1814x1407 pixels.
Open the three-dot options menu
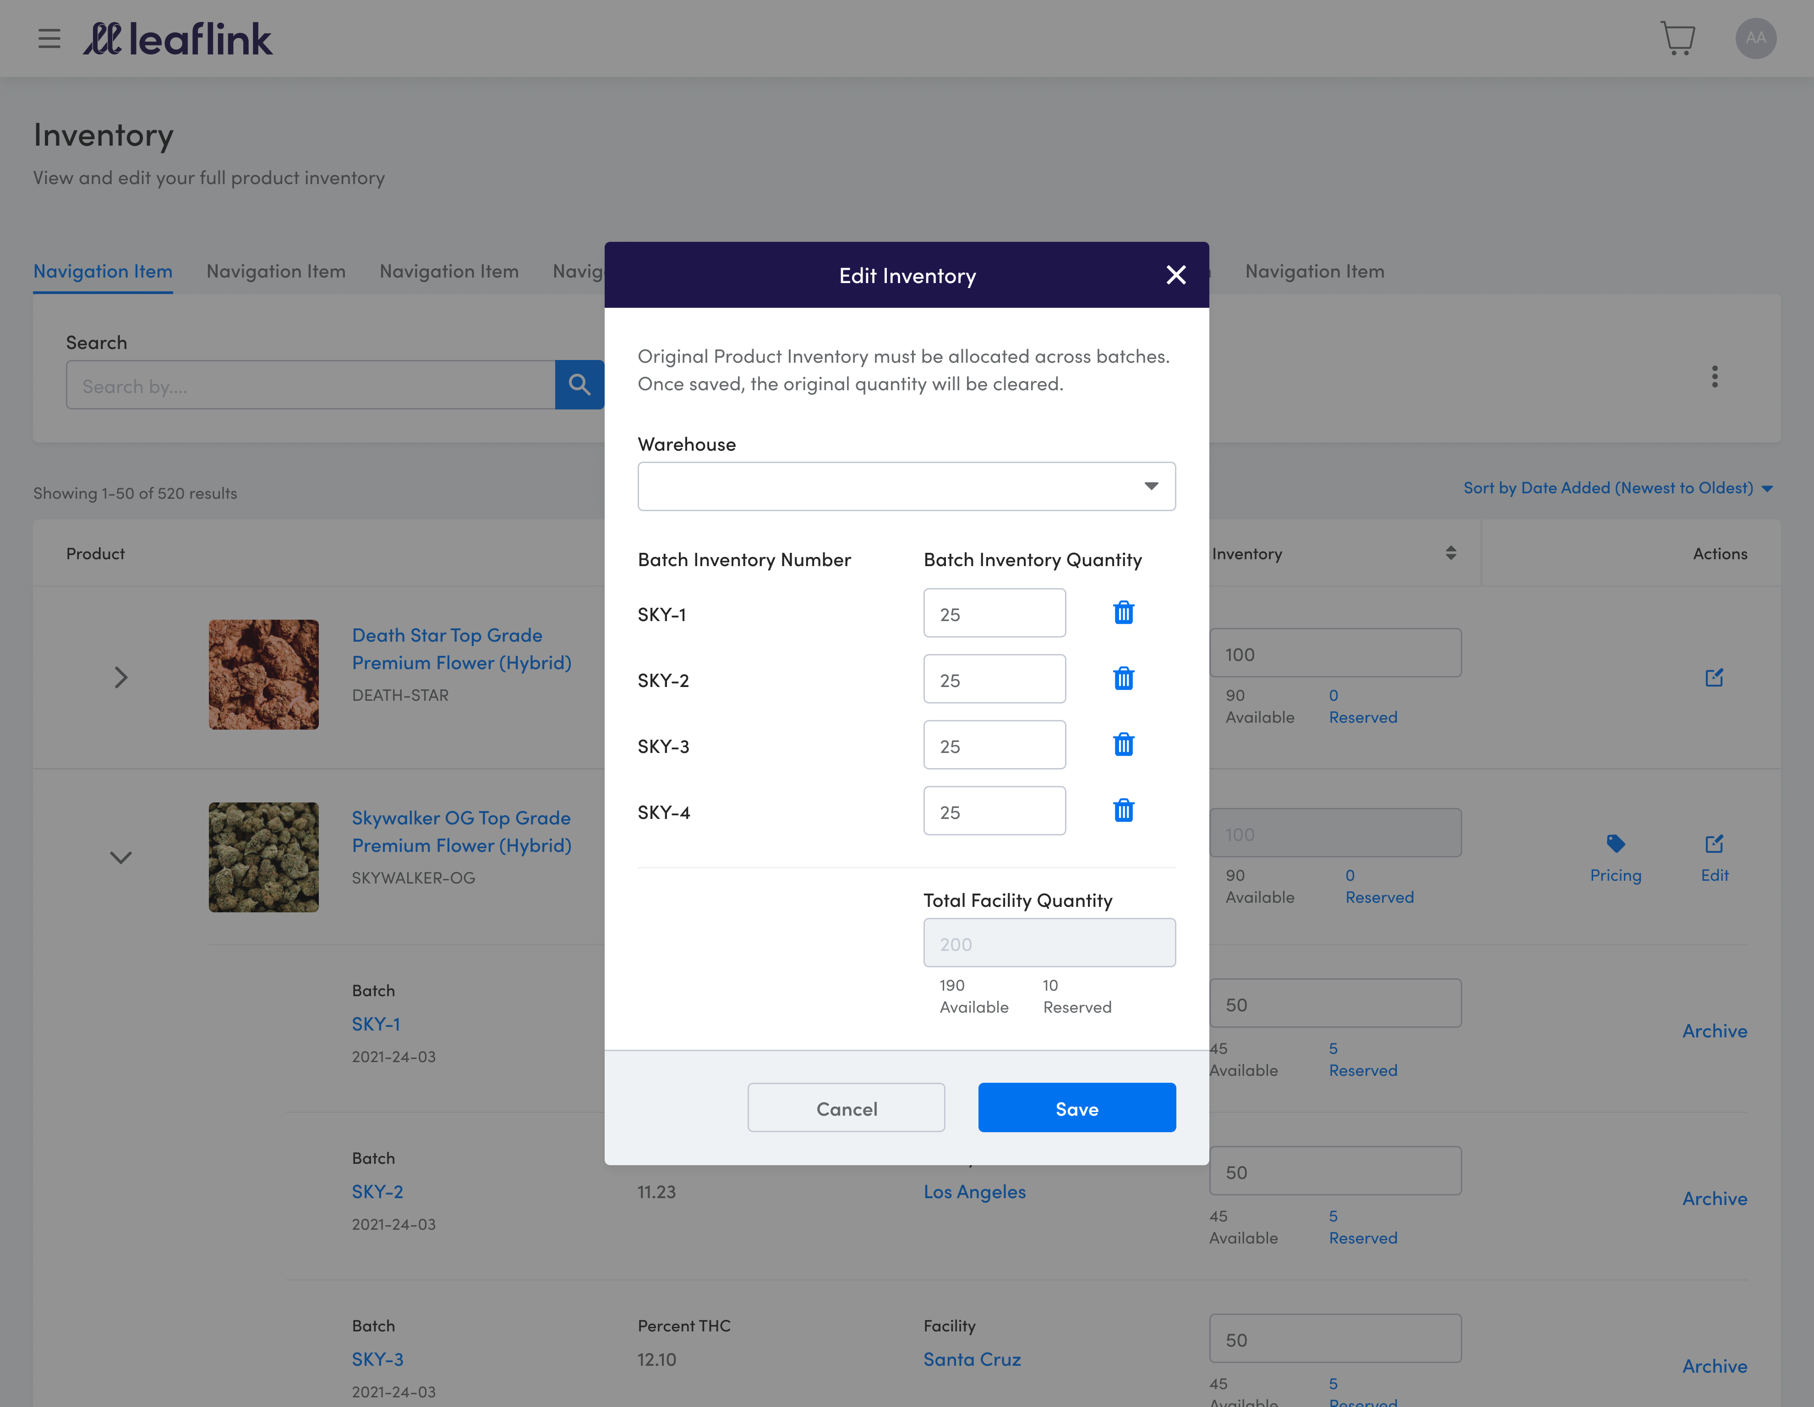1714,377
